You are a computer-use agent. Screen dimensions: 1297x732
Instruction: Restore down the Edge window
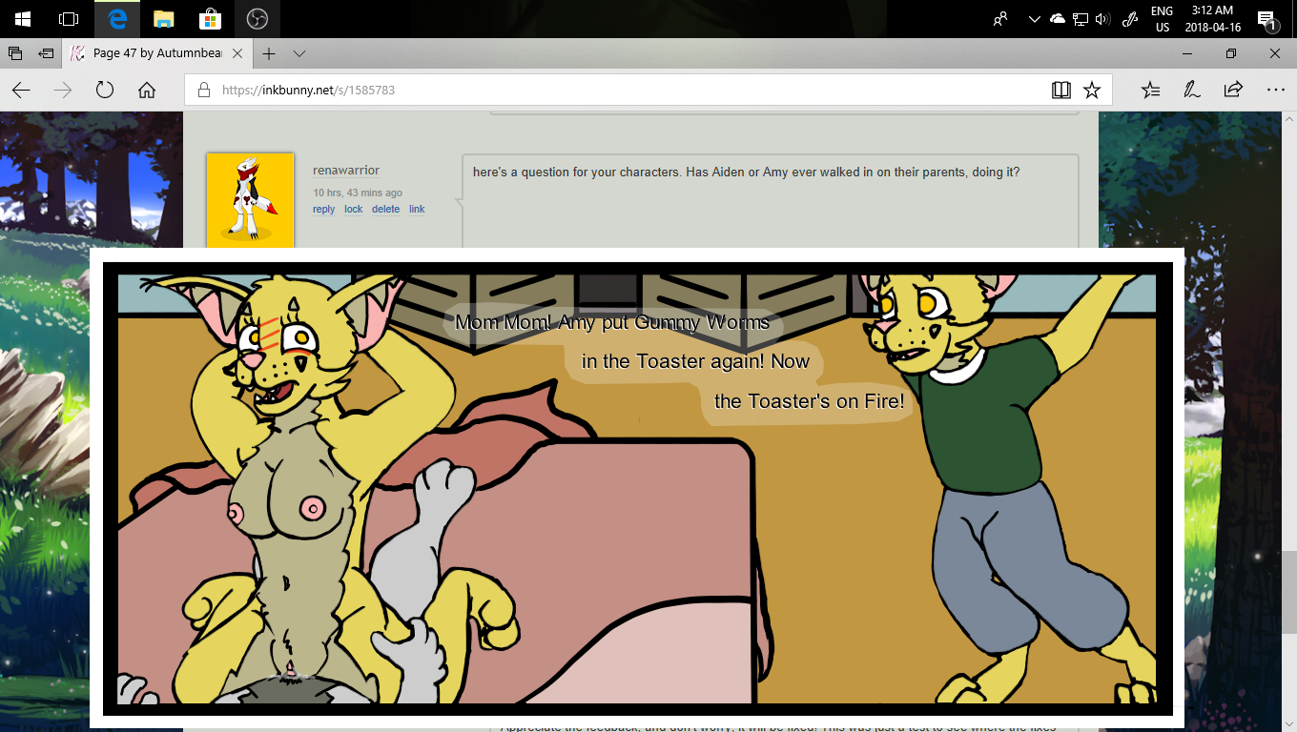click(x=1231, y=53)
